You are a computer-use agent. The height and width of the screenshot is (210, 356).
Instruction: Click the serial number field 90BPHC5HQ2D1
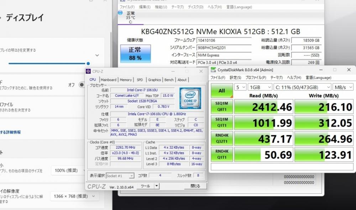[224, 48]
